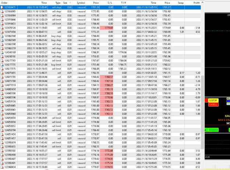Click the sell icon for order 123960434
Screen dimensions: 230x170
click(2, 167)
